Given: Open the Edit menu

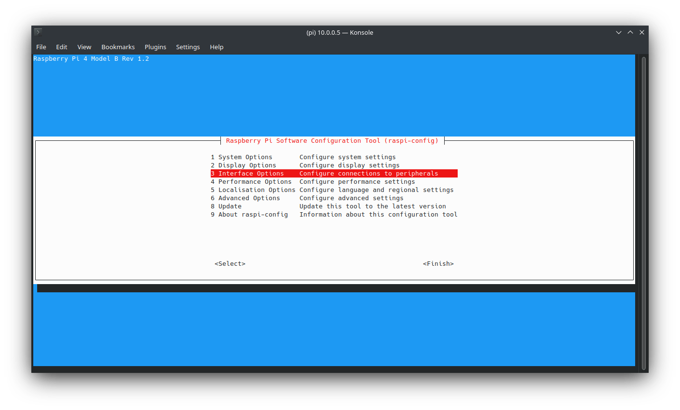Looking at the screenshot, I should (62, 47).
